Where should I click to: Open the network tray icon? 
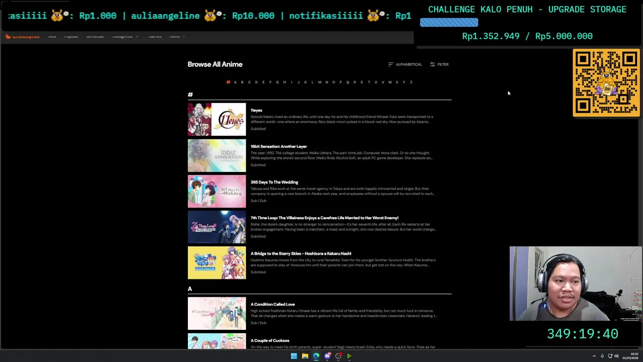coord(610,356)
